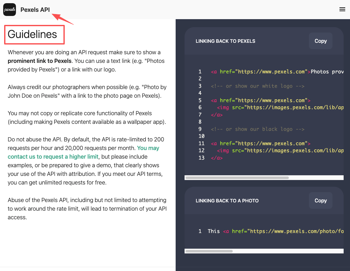Open the hamburger menu icon
Screen dimensions: 350x271
[342, 9]
